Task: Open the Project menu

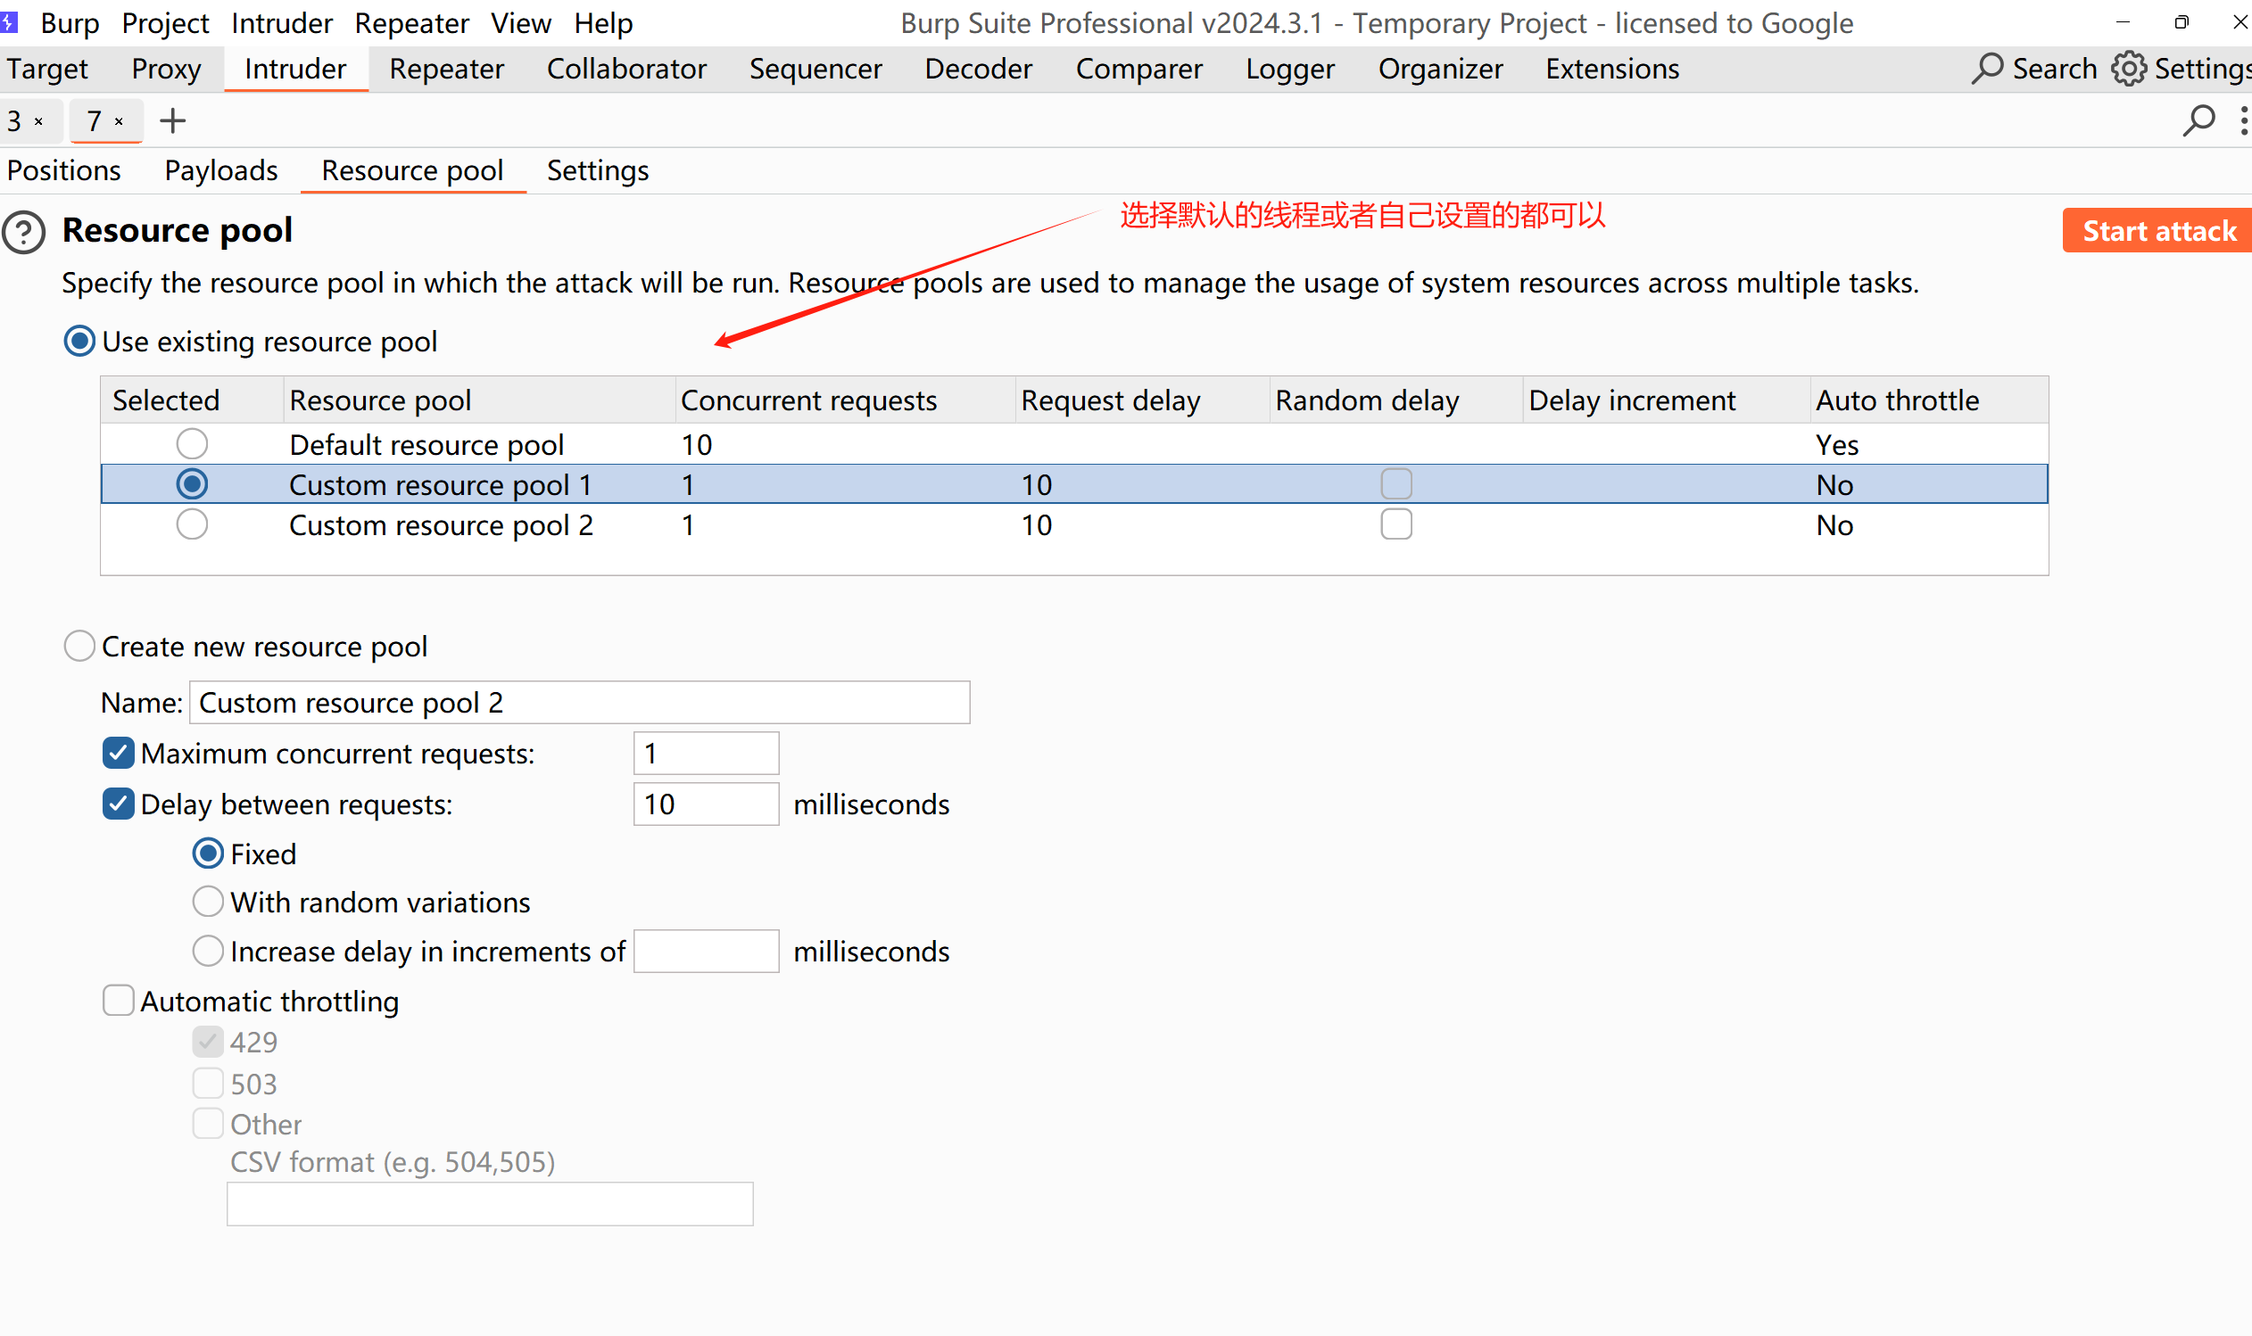Action: [165, 22]
